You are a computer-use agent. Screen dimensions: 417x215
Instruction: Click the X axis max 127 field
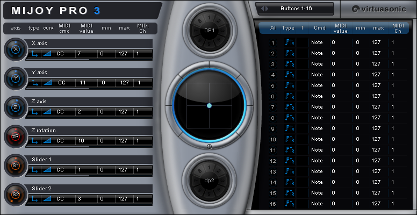124,54
